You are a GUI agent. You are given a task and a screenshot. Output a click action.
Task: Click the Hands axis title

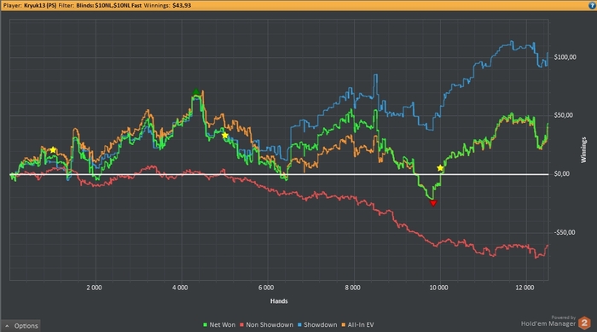279,301
